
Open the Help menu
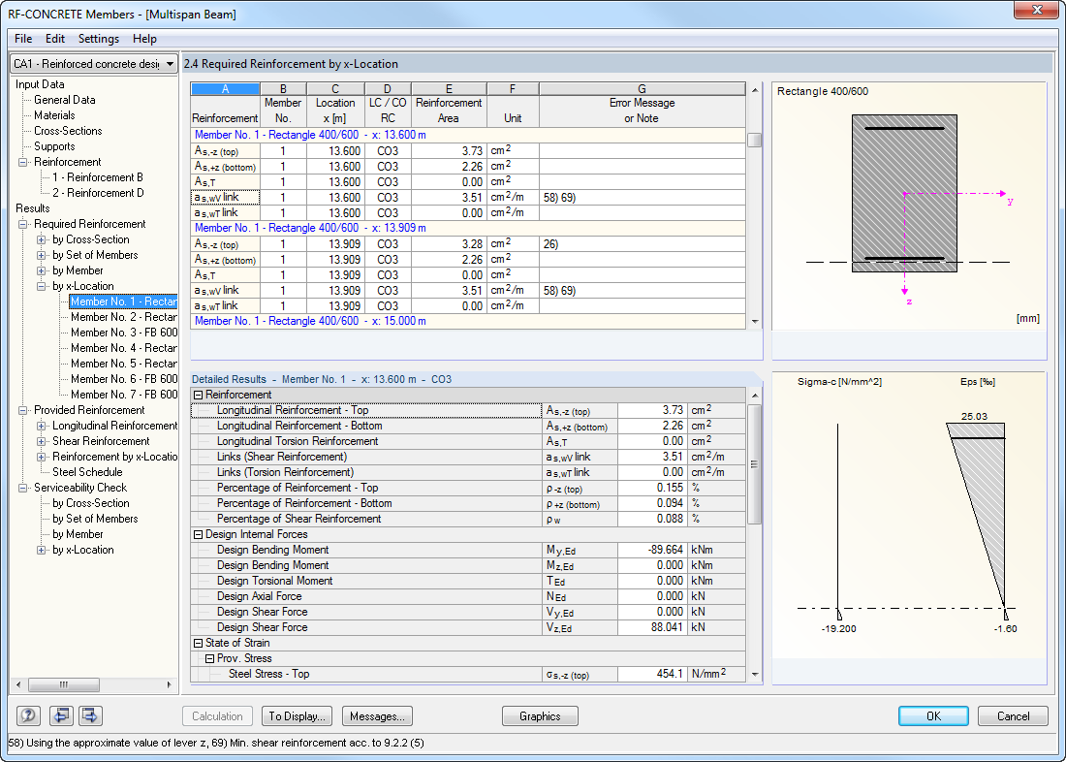click(144, 39)
